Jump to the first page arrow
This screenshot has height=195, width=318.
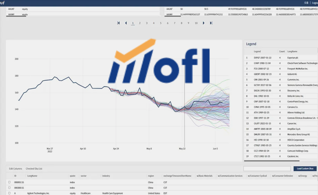click(x=119, y=23)
